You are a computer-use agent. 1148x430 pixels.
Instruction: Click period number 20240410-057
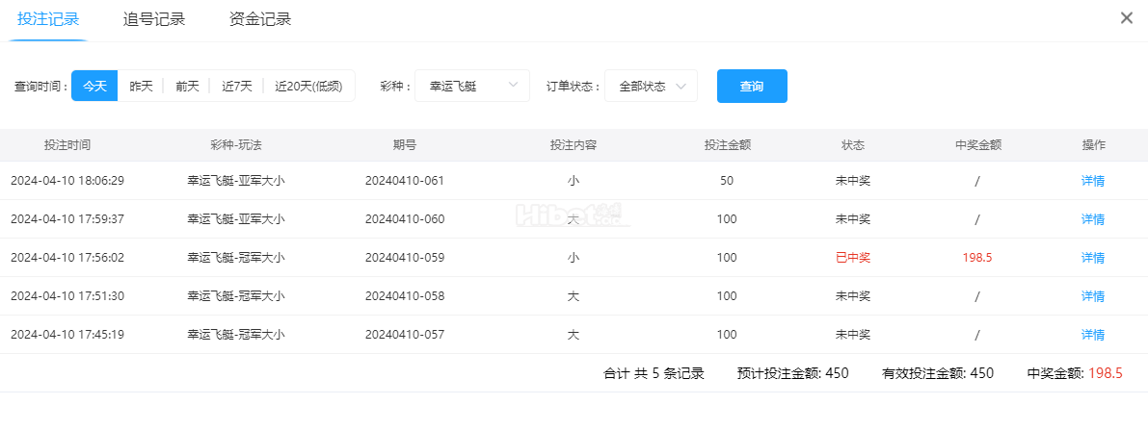coord(405,334)
